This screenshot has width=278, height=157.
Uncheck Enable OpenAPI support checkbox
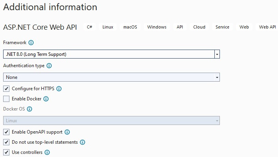(6, 132)
